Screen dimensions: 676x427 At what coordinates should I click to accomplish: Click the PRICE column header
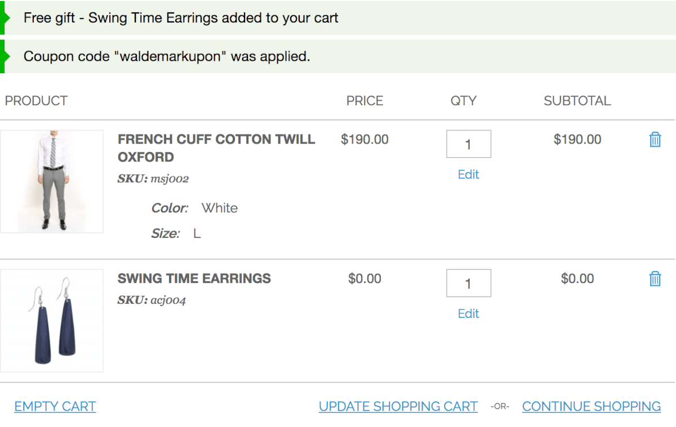pyautogui.click(x=364, y=101)
